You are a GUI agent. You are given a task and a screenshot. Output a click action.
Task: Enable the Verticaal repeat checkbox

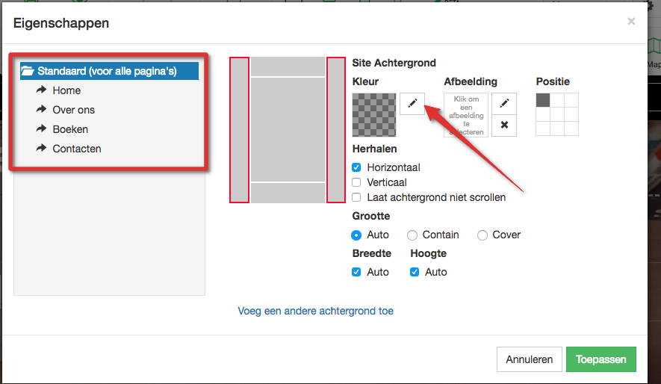pos(357,182)
